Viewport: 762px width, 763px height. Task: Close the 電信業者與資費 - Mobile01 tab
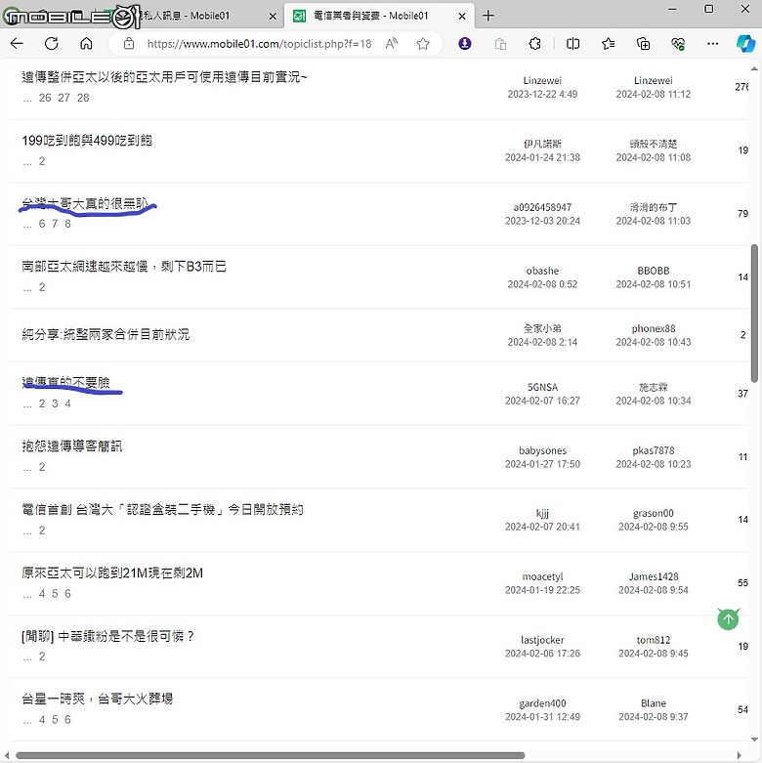pyautogui.click(x=462, y=16)
